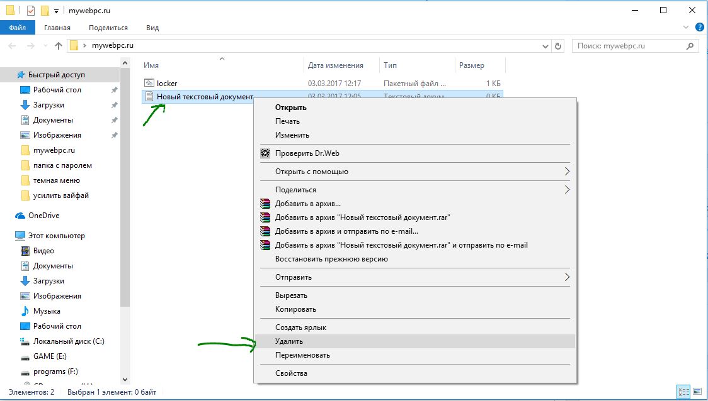
Task: Switch to the Вид ribbon tab
Action: click(x=152, y=28)
